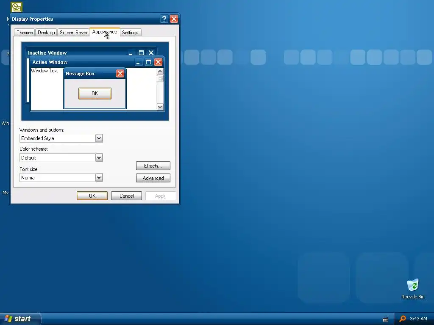The image size is (434, 325).
Task: Click the Active Window preview minimize icon
Action: click(139, 62)
